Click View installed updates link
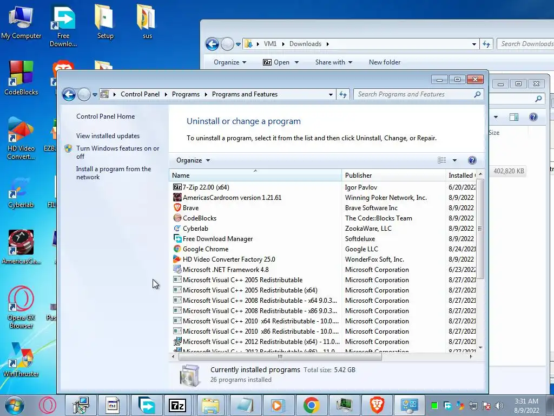The image size is (554, 416). pyautogui.click(x=108, y=136)
